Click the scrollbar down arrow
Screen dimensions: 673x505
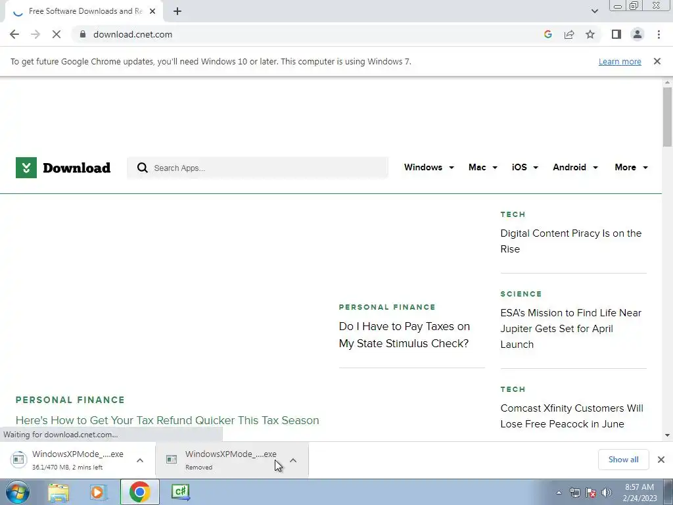[668, 435]
